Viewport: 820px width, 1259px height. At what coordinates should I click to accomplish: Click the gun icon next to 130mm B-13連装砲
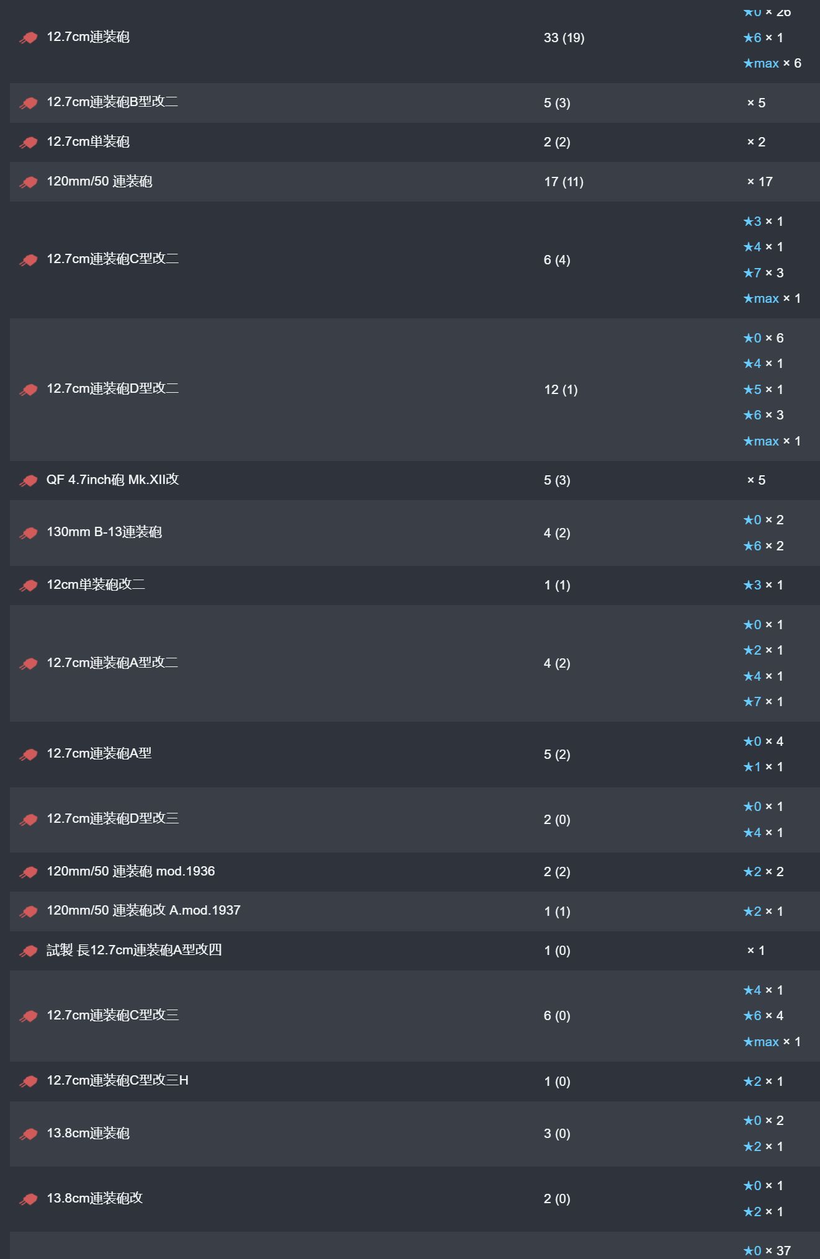(x=29, y=533)
